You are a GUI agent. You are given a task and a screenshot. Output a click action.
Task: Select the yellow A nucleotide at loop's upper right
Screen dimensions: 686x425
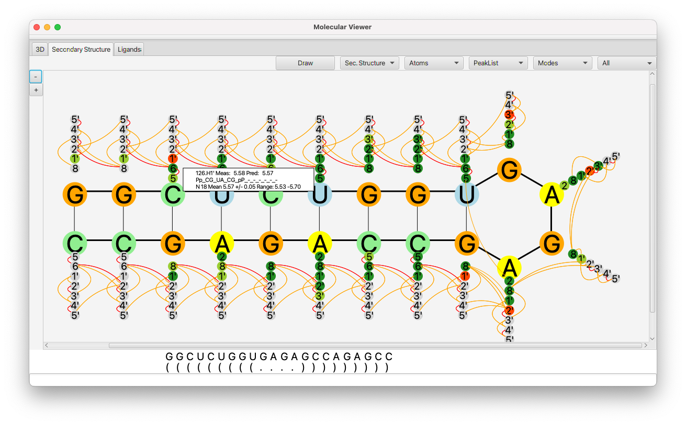552,194
